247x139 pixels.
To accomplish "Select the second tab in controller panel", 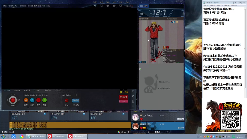I will pos(17,91).
